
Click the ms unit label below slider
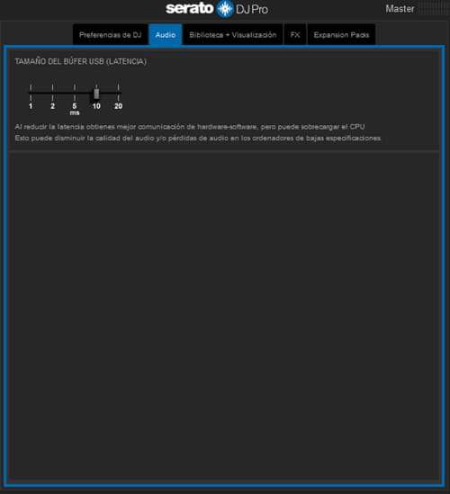(75, 112)
